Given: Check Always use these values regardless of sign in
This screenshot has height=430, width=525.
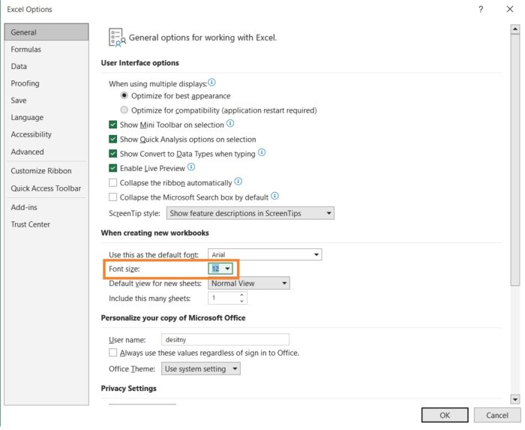Looking at the screenshot, I should point(112,353).
